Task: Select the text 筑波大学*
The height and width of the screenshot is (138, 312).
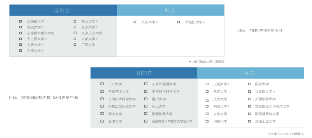Action: click(35, 27)
